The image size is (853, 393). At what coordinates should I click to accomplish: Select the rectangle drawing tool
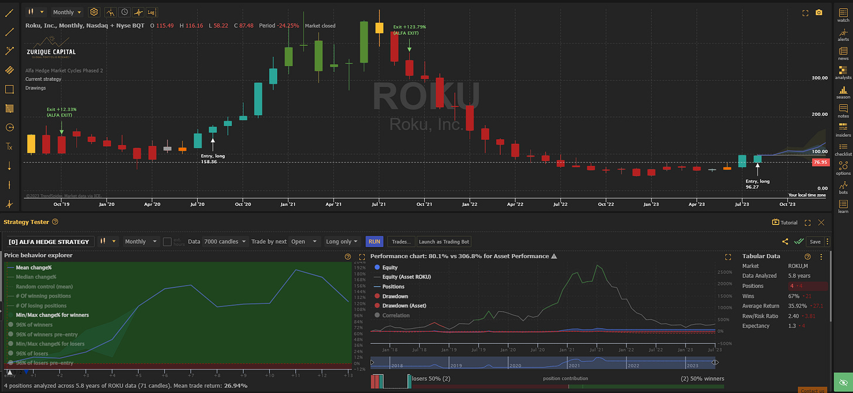point(9,89)
